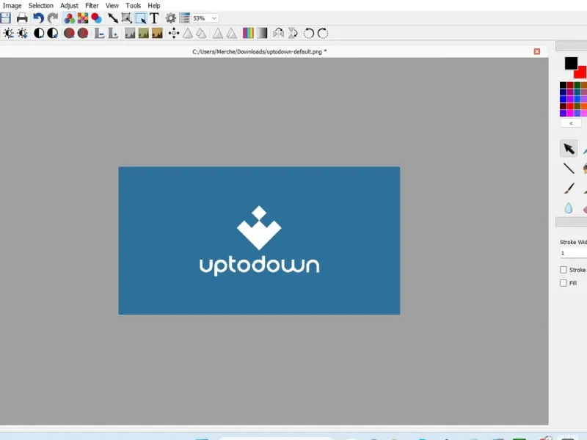Flip the image vertically
Image resolution: width=587 pixels, height=440 pixels.
pos(292,33)
